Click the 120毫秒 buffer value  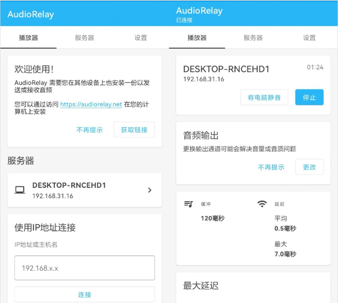[212, 218]
